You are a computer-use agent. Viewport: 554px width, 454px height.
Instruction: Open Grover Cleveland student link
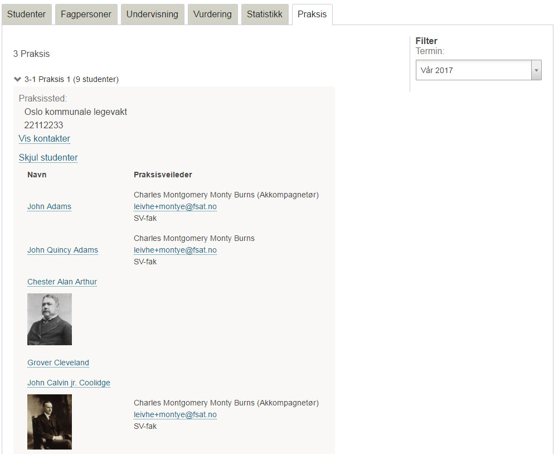pos(59,363)
